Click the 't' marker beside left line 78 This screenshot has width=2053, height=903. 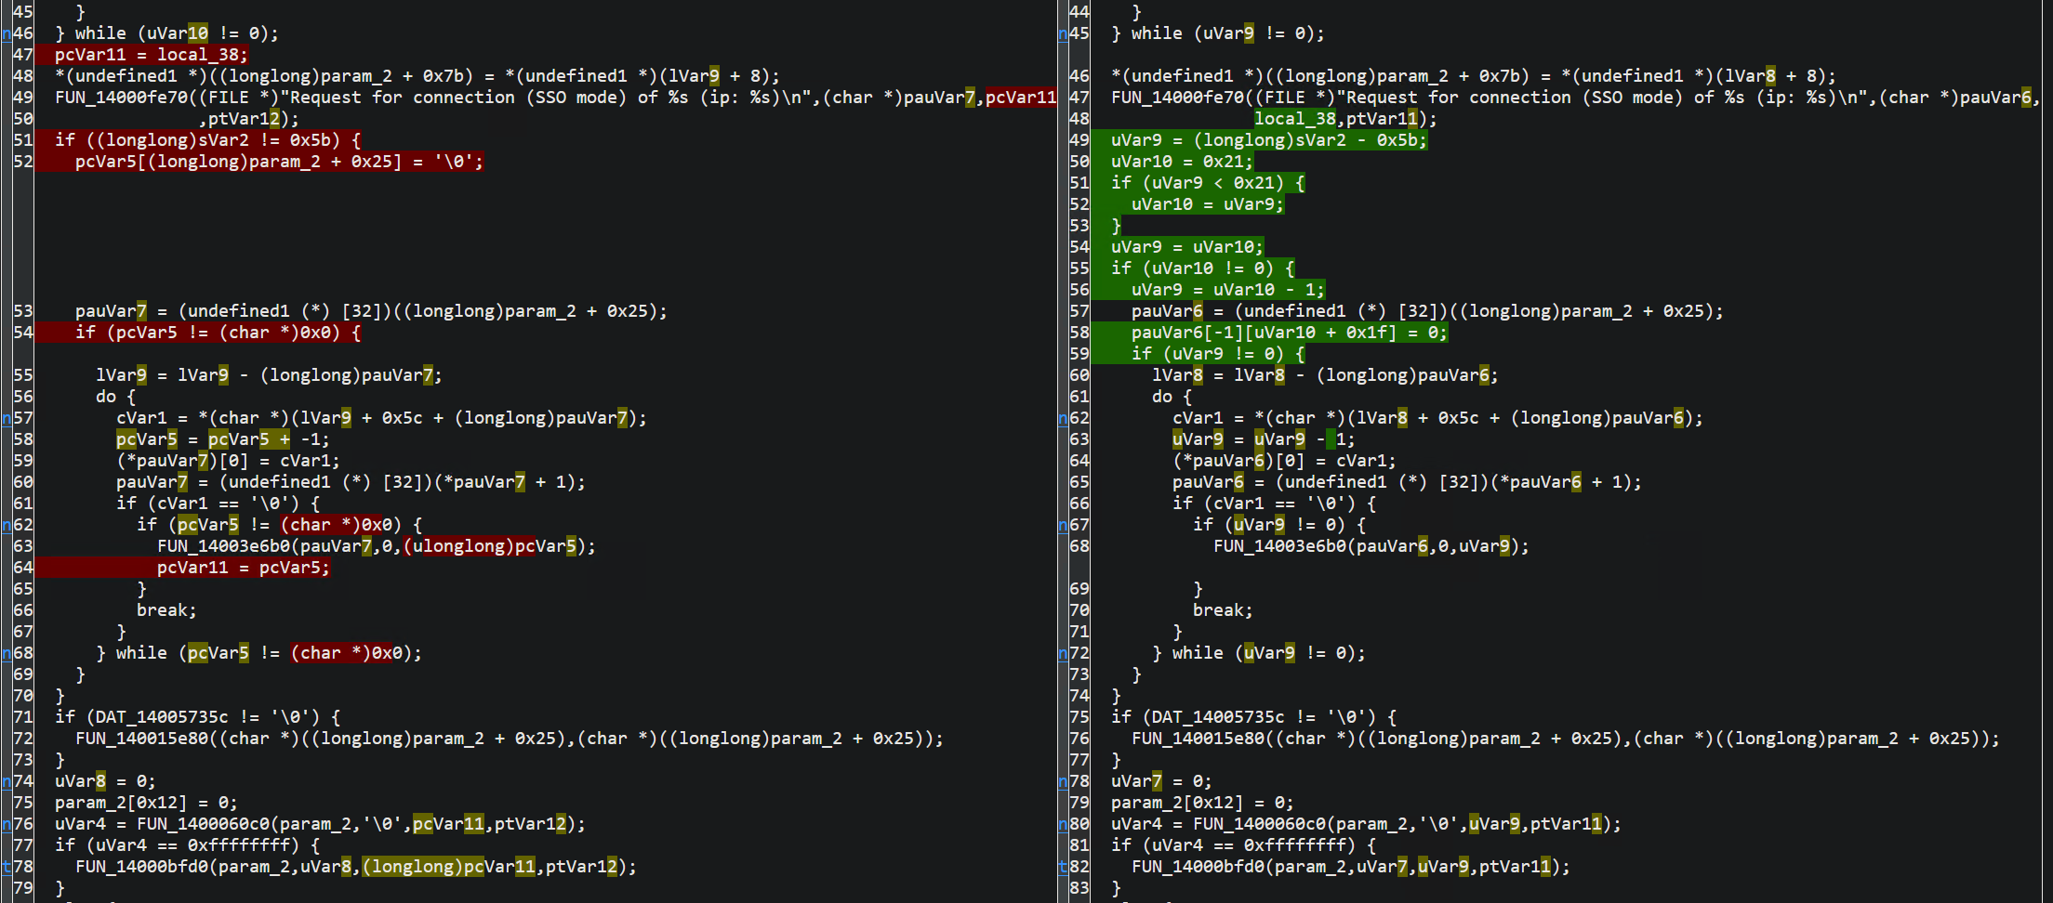click(7, 867)
